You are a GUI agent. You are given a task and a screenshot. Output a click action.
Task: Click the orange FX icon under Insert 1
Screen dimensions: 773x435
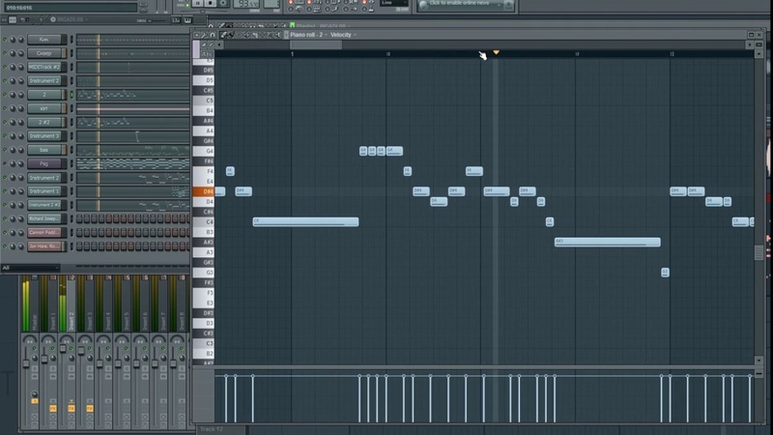click(53, 408)
